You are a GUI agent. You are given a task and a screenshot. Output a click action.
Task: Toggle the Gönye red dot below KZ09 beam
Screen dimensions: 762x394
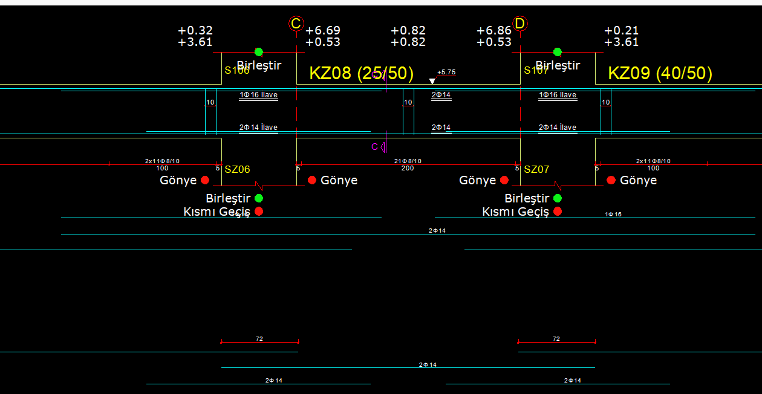pos(611,180)
